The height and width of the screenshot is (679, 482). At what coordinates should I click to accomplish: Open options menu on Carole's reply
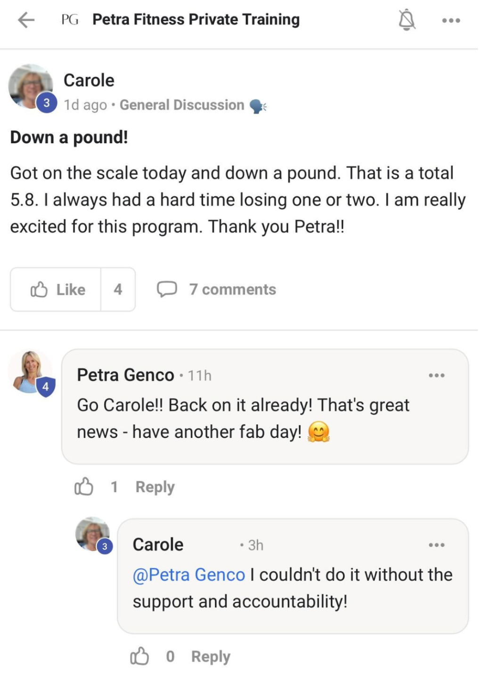click(436, 545)
